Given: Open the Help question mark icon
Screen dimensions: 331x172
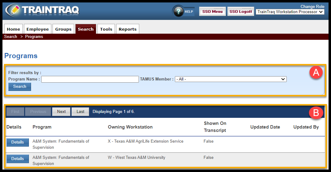Looking at the screenshot, I should tap(179, 11).
